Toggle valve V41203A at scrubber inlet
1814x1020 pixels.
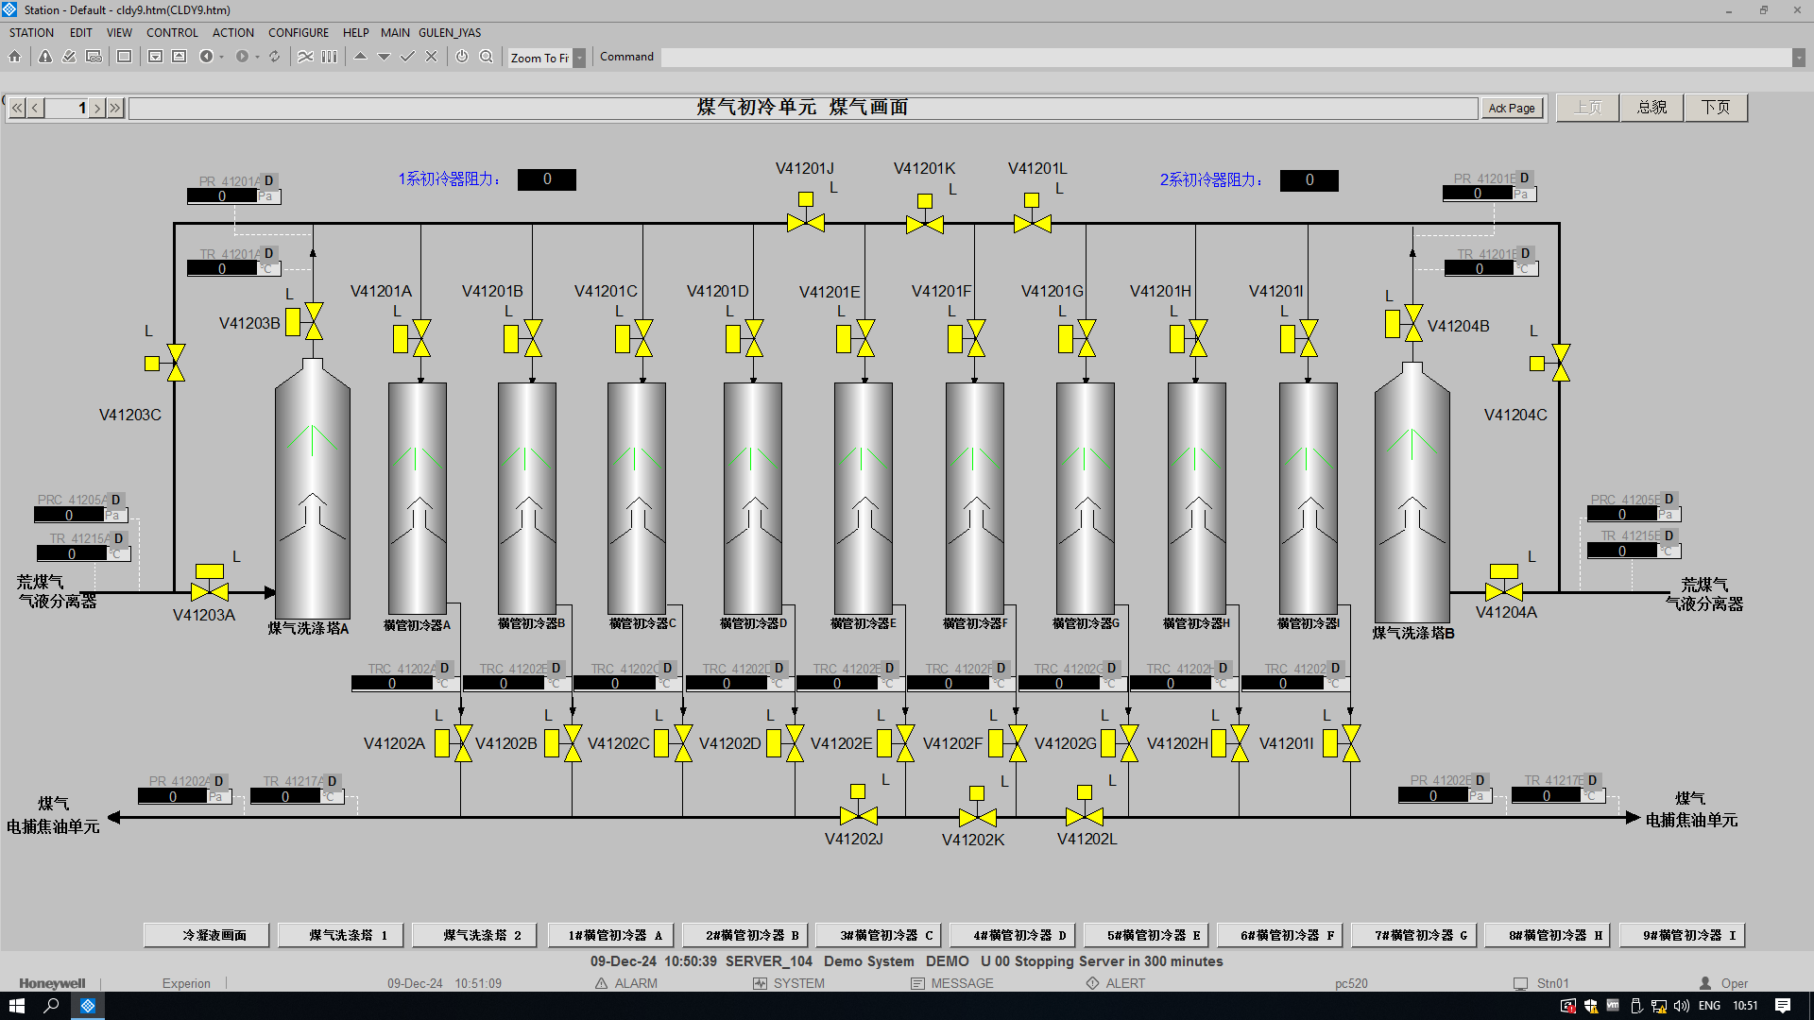tap(210, 592)
